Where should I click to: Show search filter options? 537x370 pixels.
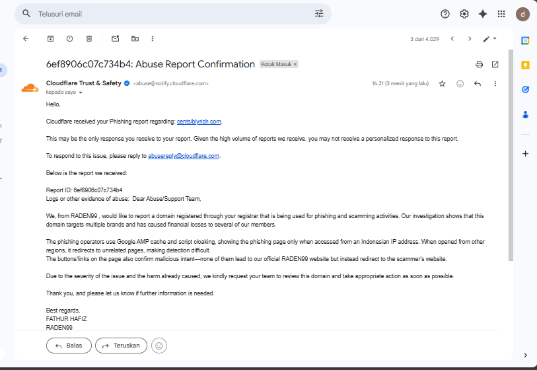[319, 14]
